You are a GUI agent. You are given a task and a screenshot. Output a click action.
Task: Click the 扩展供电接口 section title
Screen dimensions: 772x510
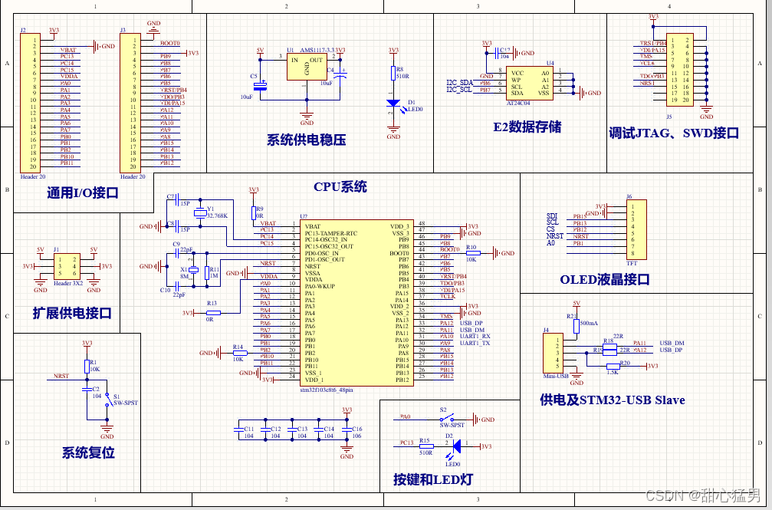tap(72, 313)
